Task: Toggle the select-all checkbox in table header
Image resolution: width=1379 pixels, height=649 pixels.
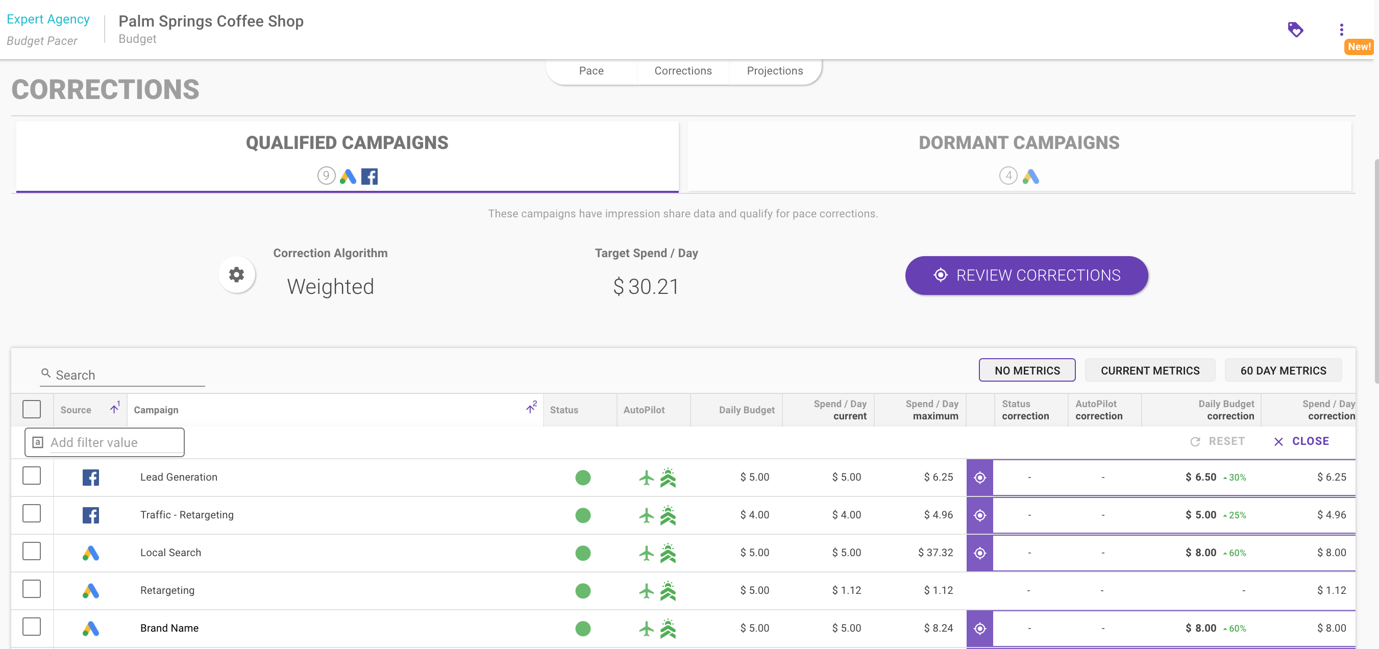Action: pos(32,409)
